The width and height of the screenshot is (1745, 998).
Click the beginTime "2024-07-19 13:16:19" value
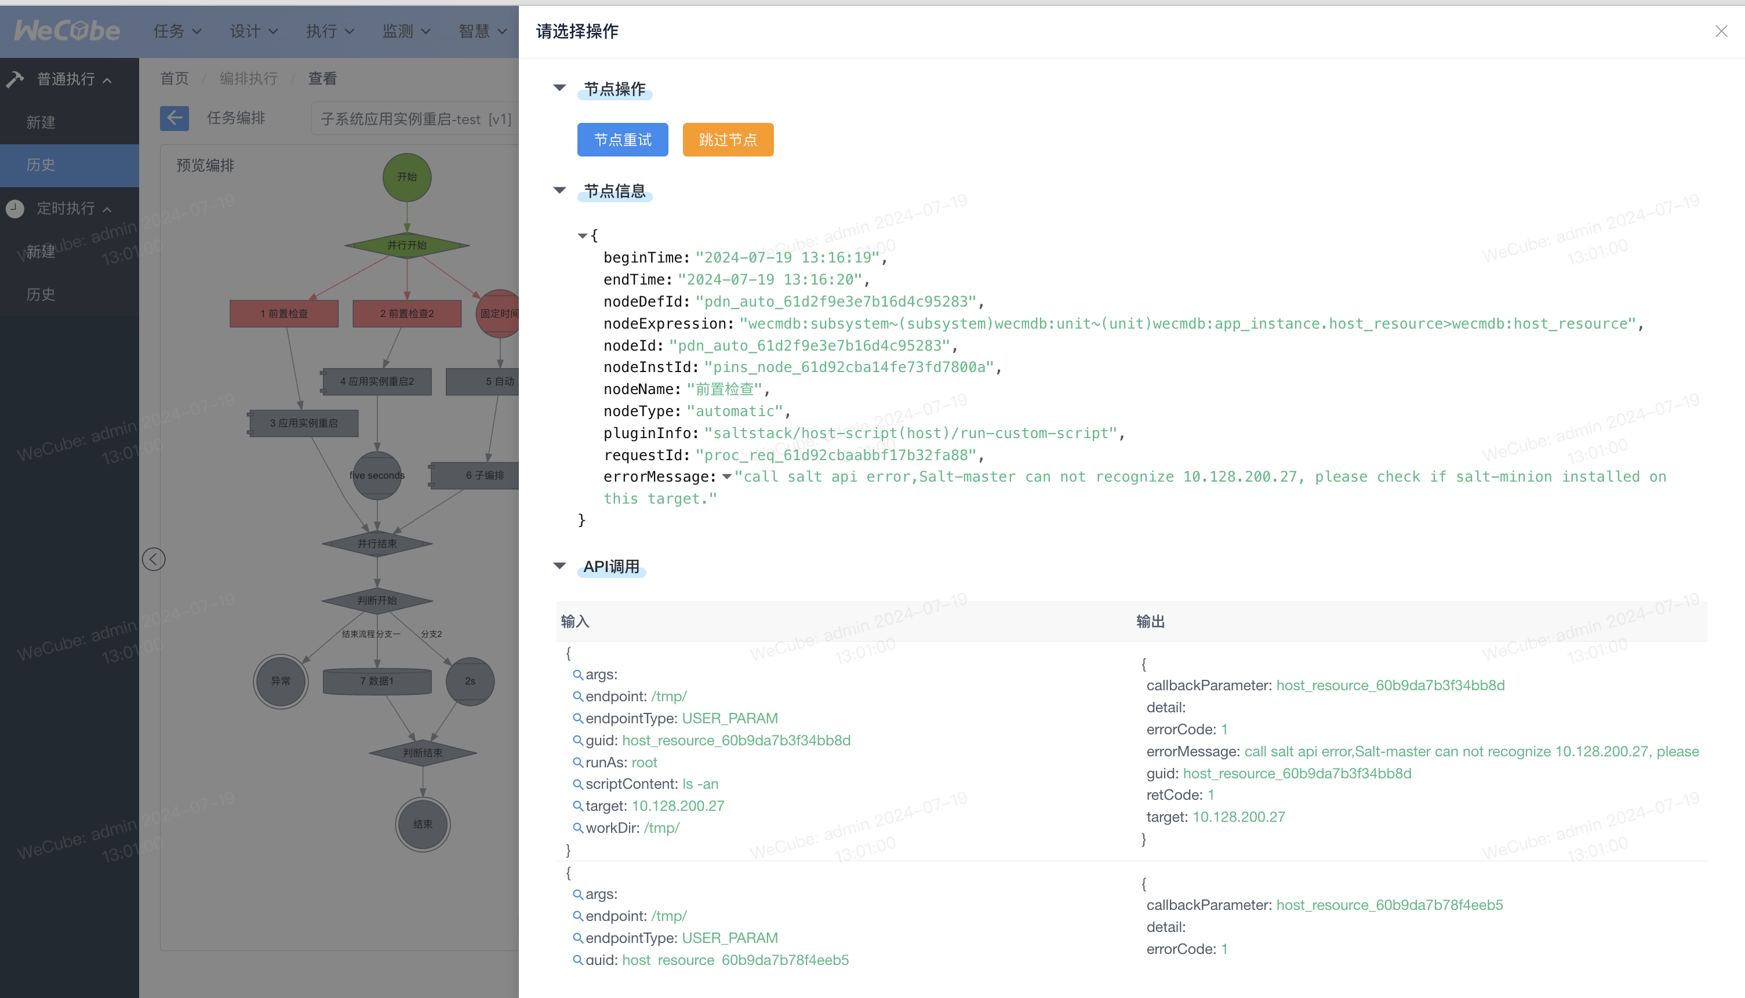787,257
